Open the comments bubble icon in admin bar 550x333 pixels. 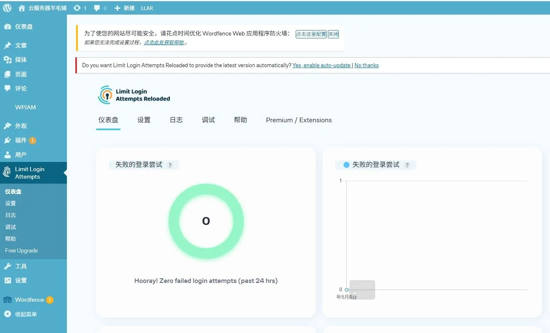pos(97,8)
